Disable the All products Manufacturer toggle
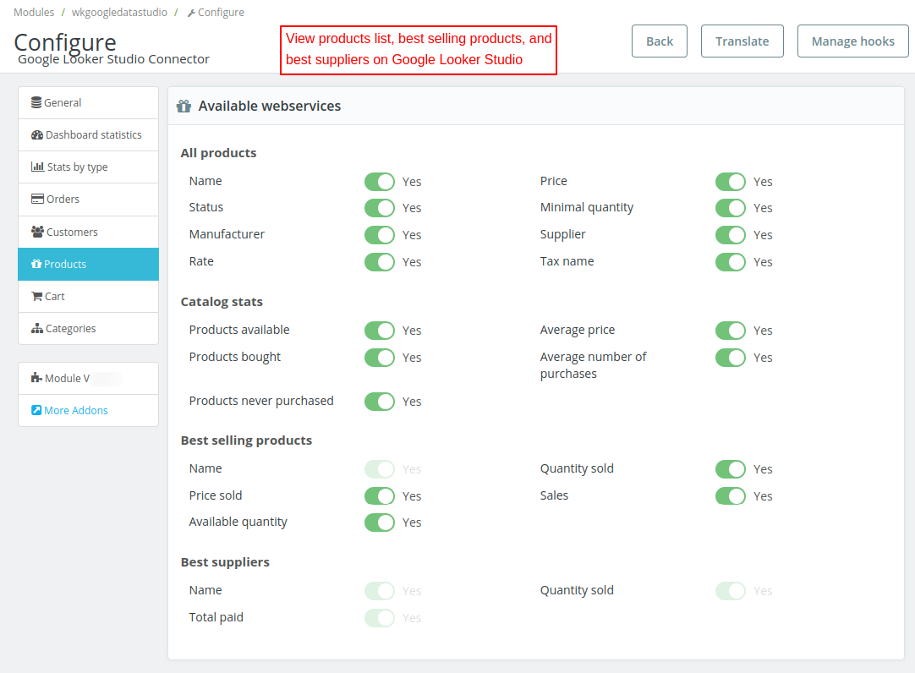This screenshot has height=673, width=915. point(380,235)
